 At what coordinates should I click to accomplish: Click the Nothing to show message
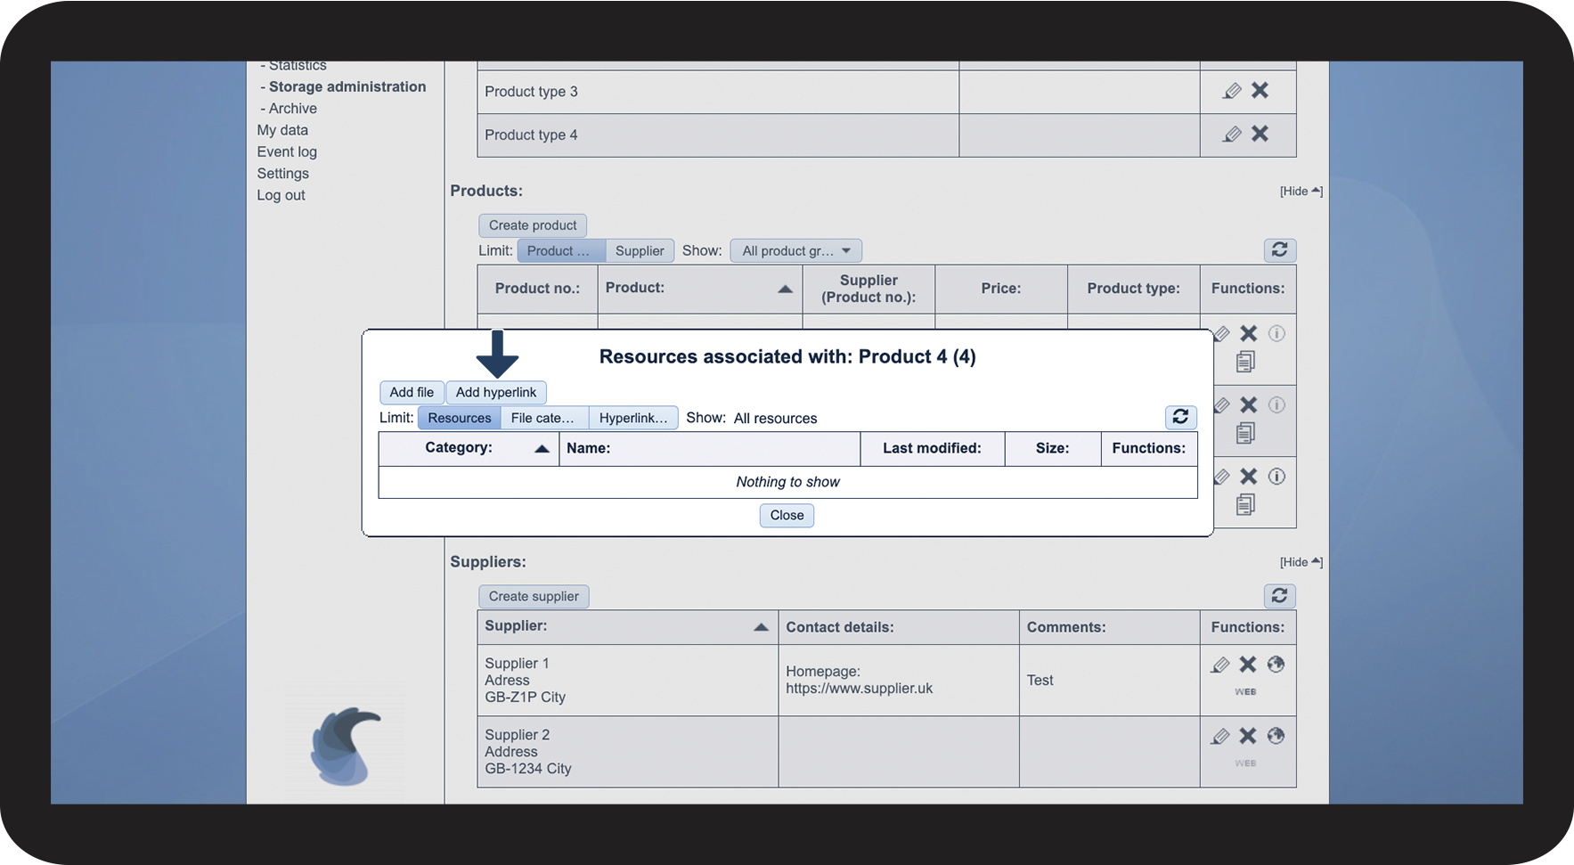[x=787, y=482]
